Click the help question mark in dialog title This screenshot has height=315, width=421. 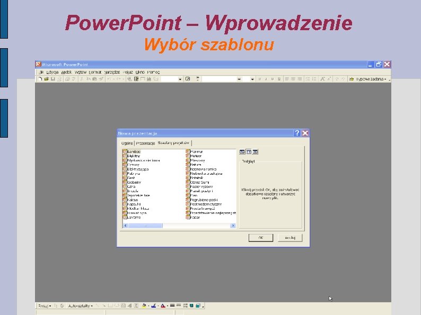(297, 133)
